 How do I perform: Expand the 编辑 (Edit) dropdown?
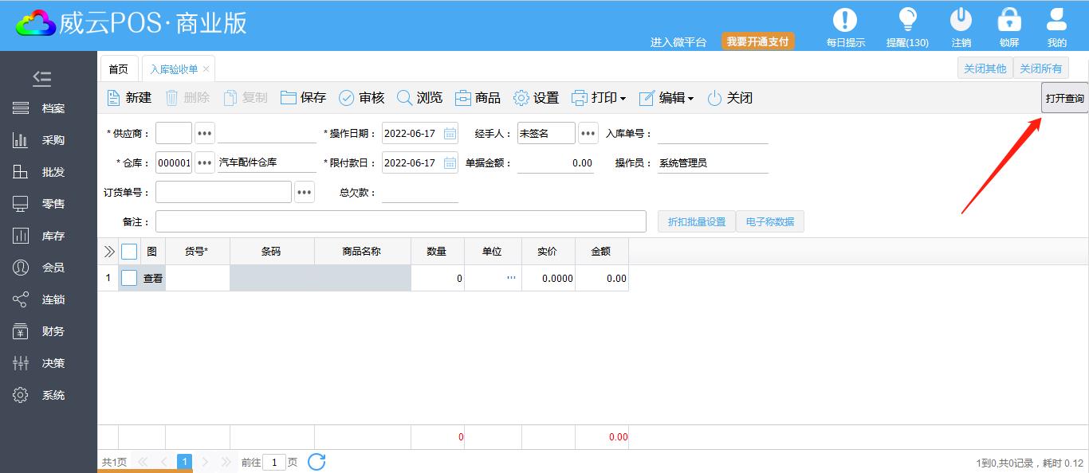point(690,99)
